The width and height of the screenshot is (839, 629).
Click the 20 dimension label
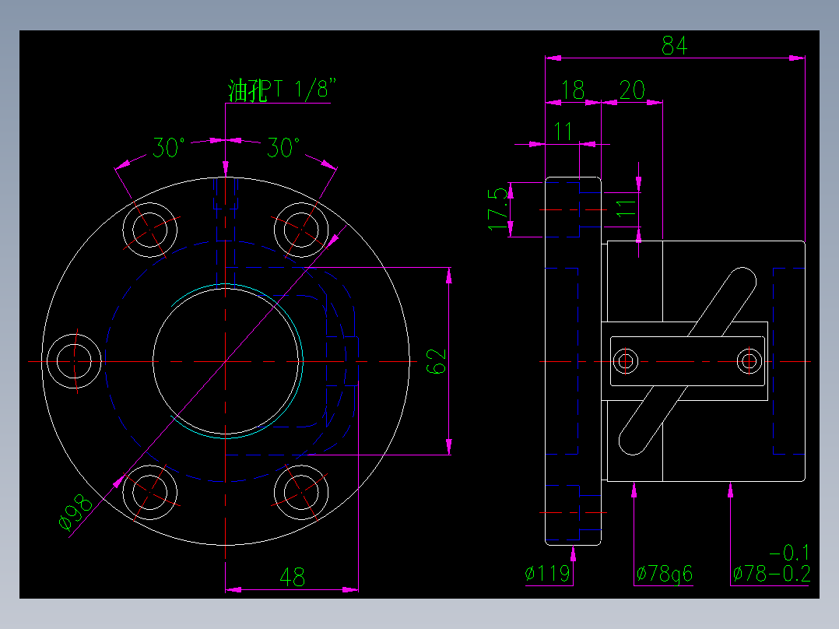pyautogui.click(x=632, y=90)
